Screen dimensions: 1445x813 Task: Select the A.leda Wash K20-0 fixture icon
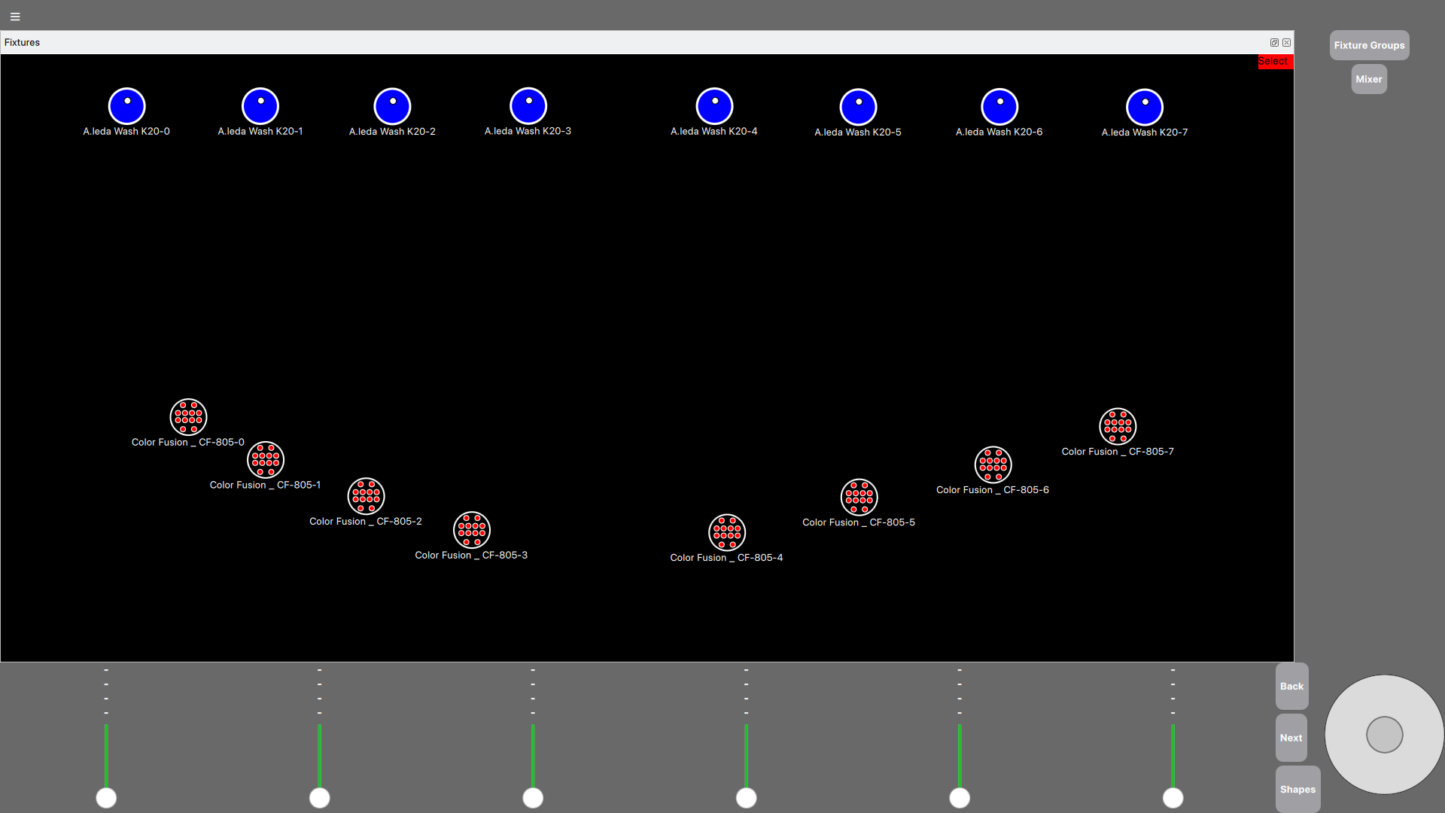tap(126, 104)
